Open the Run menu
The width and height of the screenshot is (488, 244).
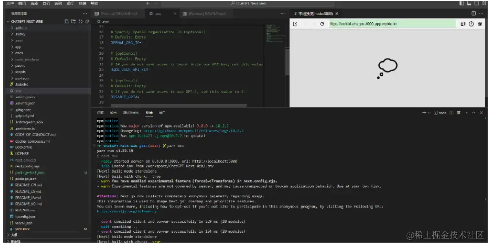[x=70, y=3]
